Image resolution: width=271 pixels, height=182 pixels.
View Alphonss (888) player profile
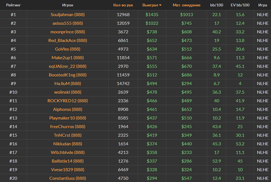[68, 109]
